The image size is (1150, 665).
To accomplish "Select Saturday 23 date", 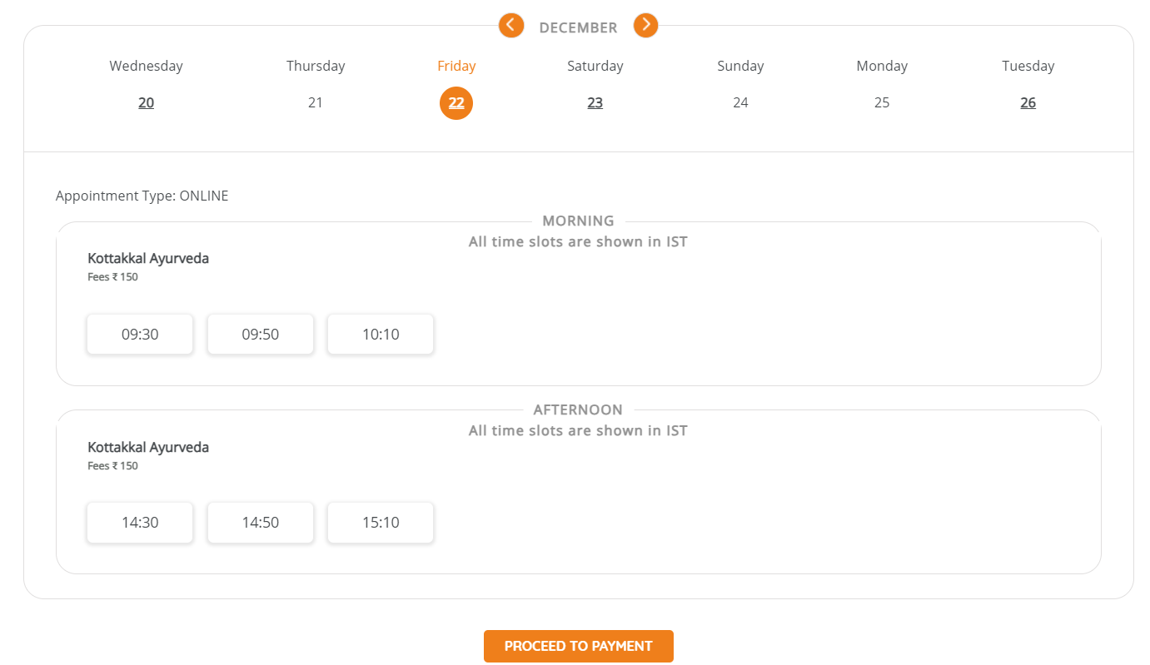I will coord(595,103).
